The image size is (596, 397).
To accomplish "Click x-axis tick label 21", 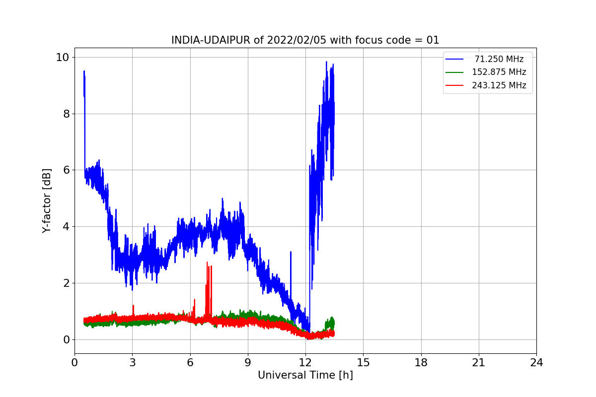I will (x=479, y=363).
